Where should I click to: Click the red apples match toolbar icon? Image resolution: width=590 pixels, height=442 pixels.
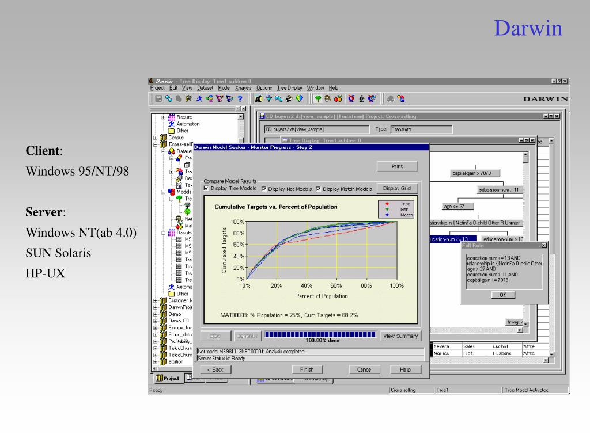point(338,98)
